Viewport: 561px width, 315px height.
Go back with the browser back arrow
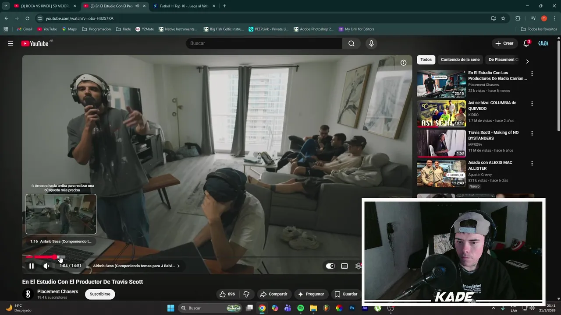(6, 18)
